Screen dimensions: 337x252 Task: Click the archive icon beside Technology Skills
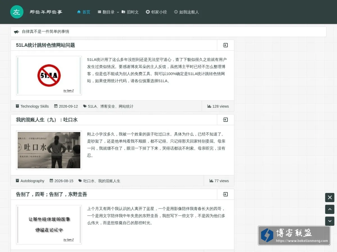click(17, 106)
